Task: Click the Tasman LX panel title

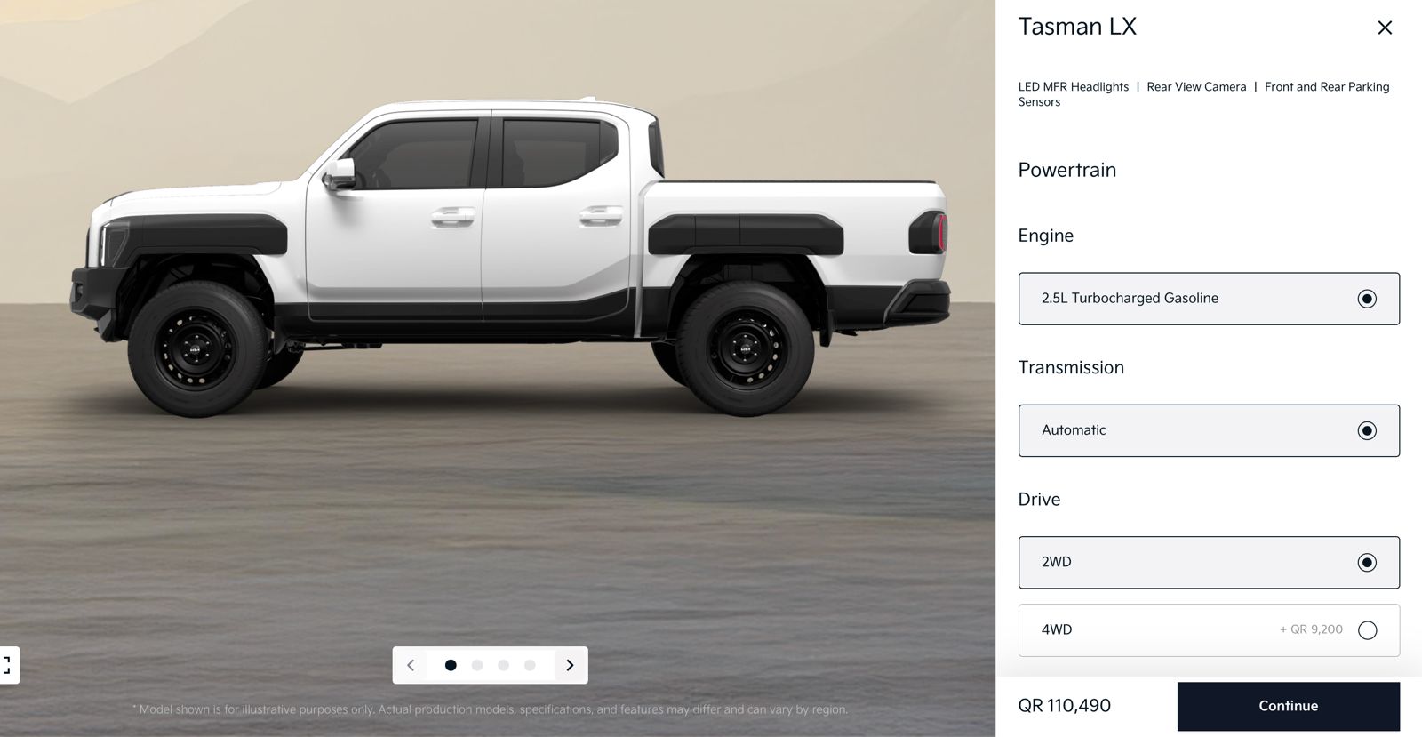Action: click(x=1077, y=27)
